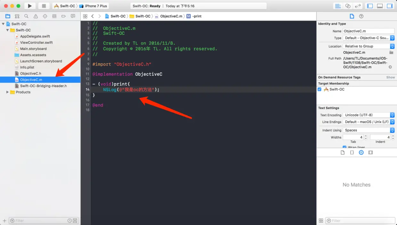Select ObjectiveC.h header file

pos(30,74)
